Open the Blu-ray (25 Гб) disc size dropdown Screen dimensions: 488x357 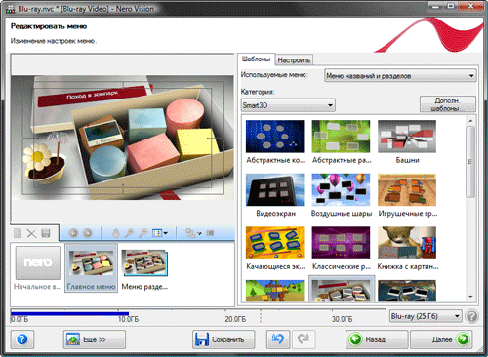click(426, 316)
